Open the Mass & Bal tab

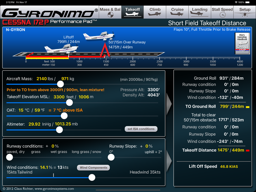110,12
